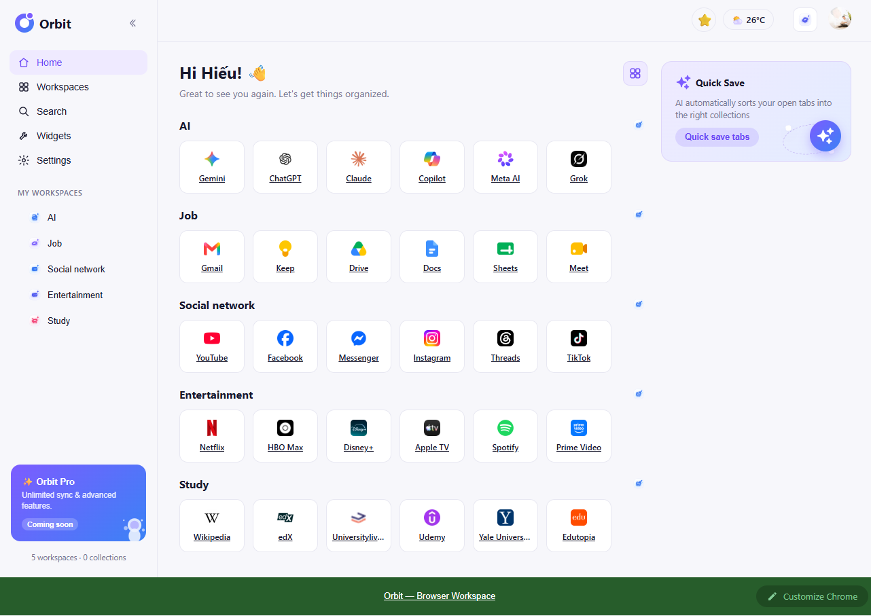Viewport: 871px width, 616px height.
Task: Open the Gmail shortcut
Action: tap(212, 257)
